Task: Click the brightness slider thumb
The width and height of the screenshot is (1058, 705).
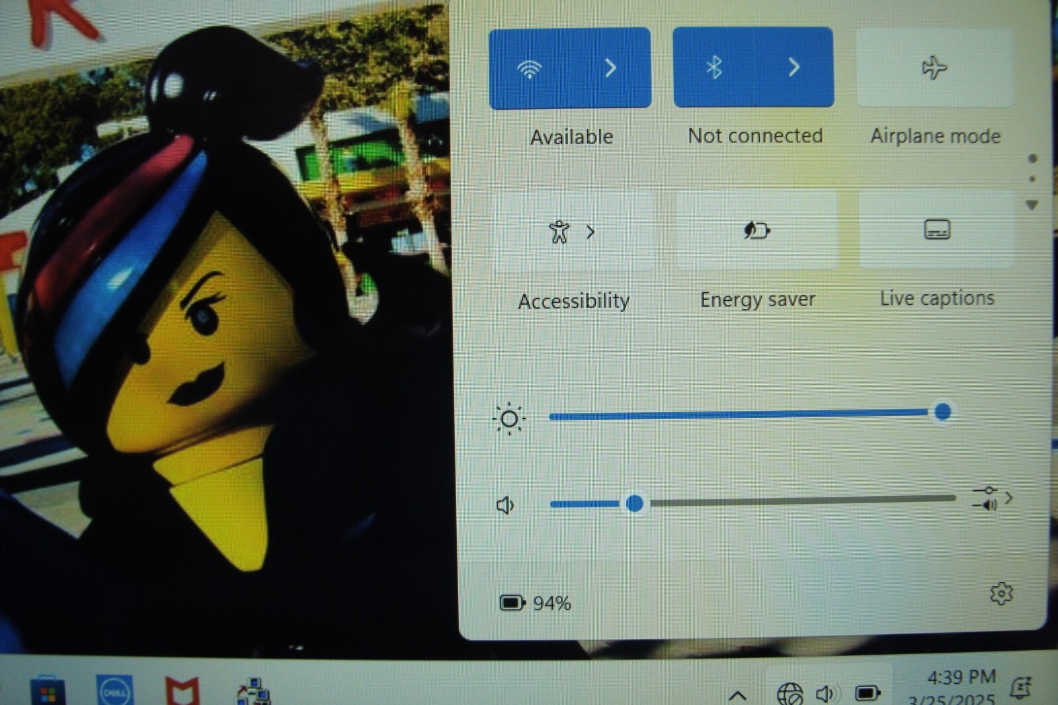Action: pyautogui.click(x=943, y=412)
